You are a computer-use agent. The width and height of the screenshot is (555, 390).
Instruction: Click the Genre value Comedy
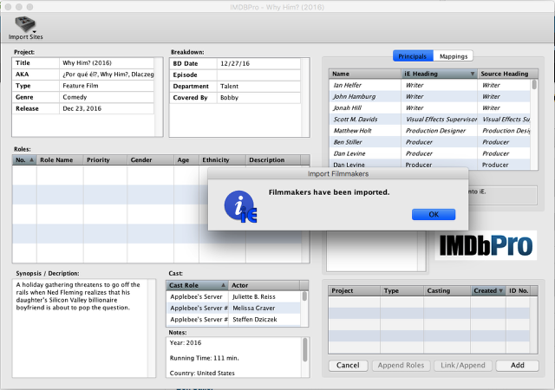107,97
